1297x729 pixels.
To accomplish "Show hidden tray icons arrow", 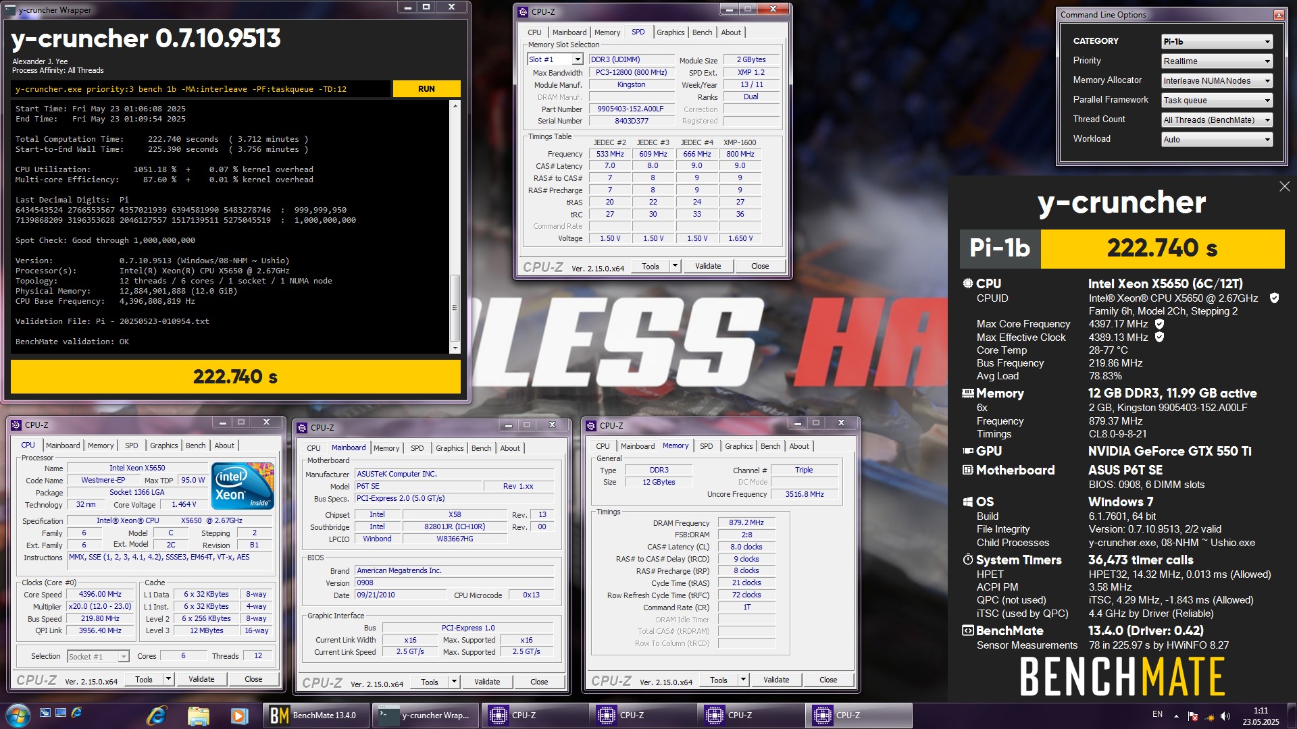I will pos(1176,716).
